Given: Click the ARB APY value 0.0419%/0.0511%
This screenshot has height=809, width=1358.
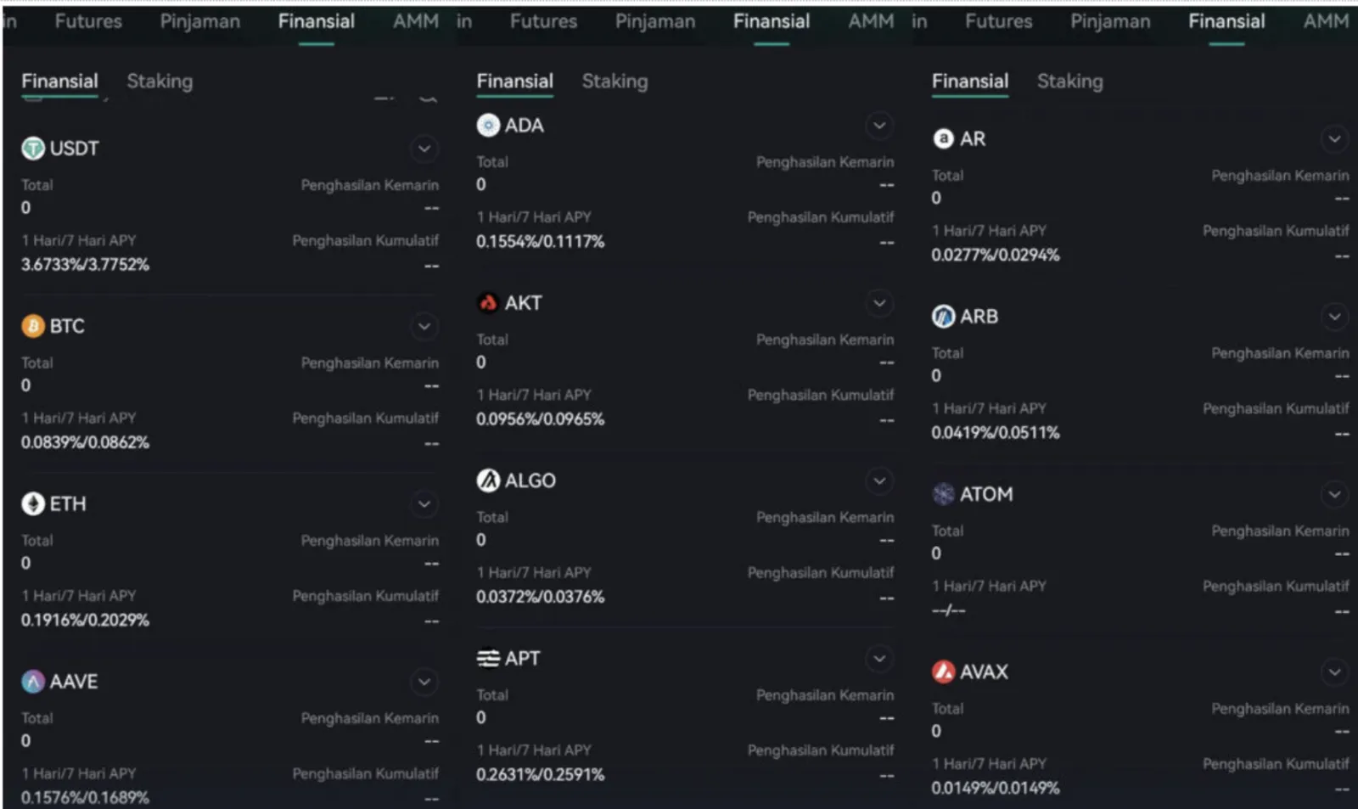Looking at the screenshot, I should point(996,433).
